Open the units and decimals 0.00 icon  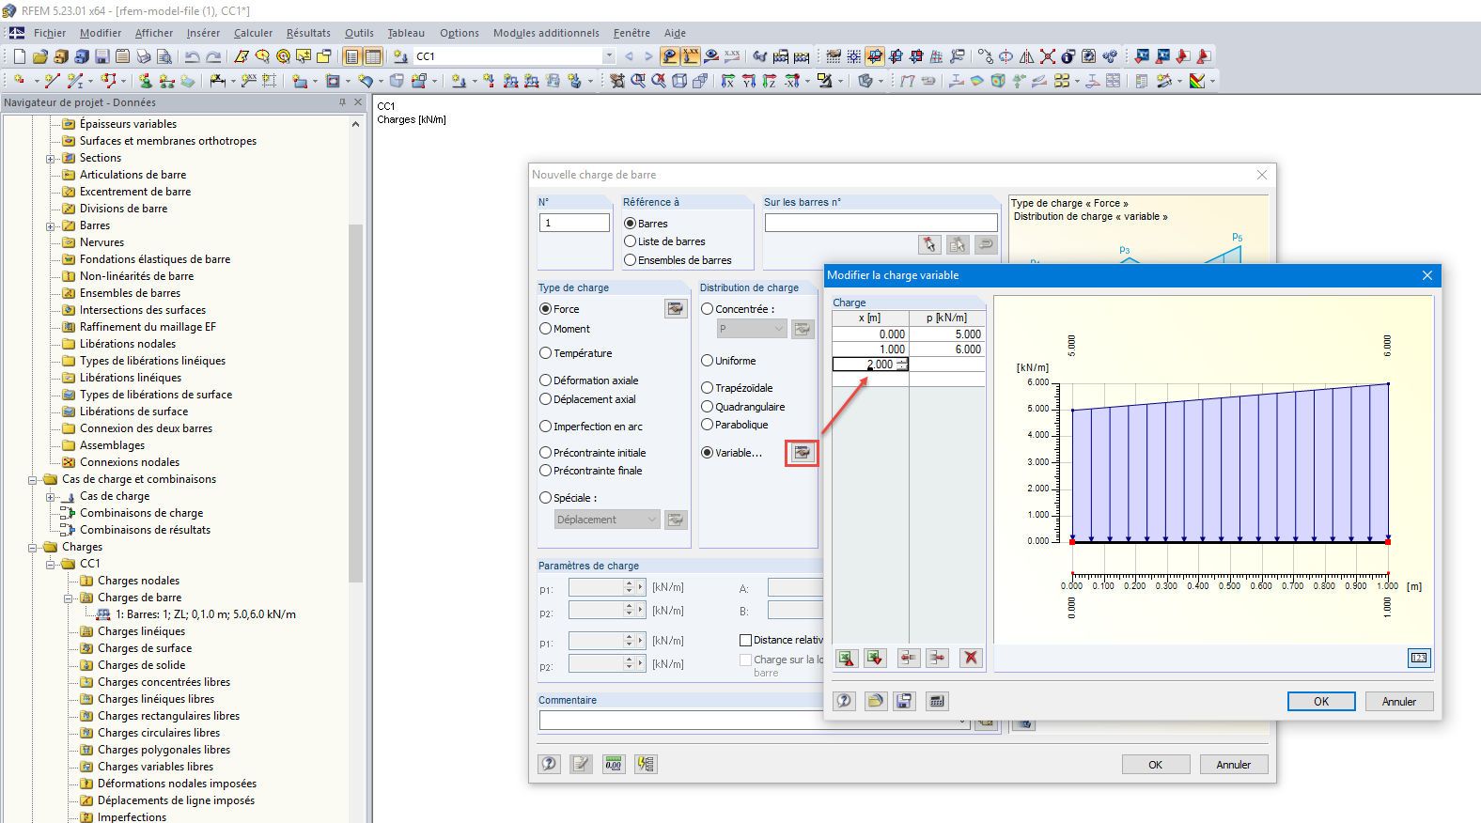(614, 764)
